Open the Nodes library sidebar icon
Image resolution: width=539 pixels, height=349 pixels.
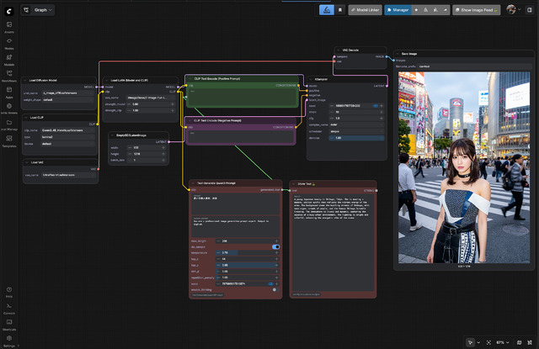click(9, 42)
